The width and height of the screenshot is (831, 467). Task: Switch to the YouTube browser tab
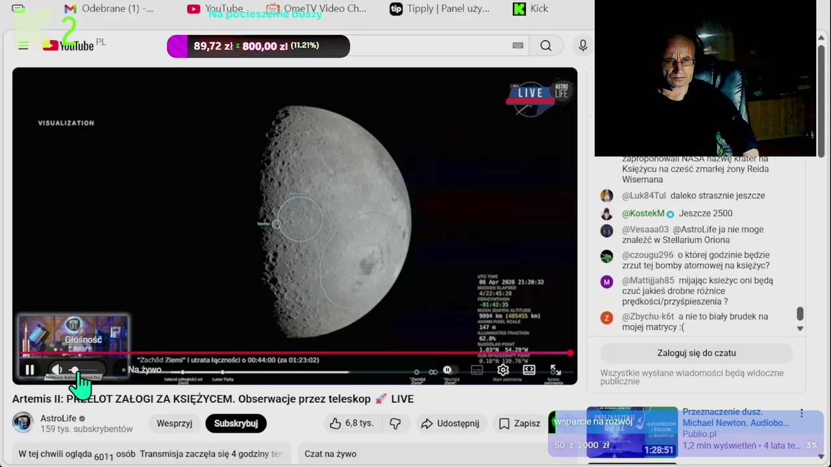[x=216, y=8]
